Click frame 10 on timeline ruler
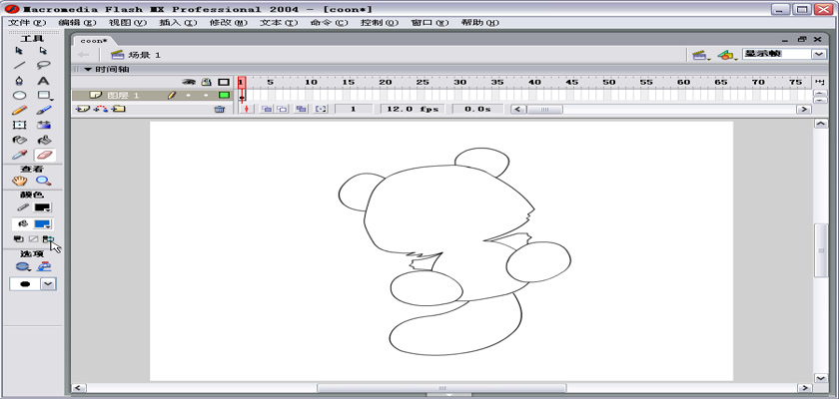 coord(311,82)
